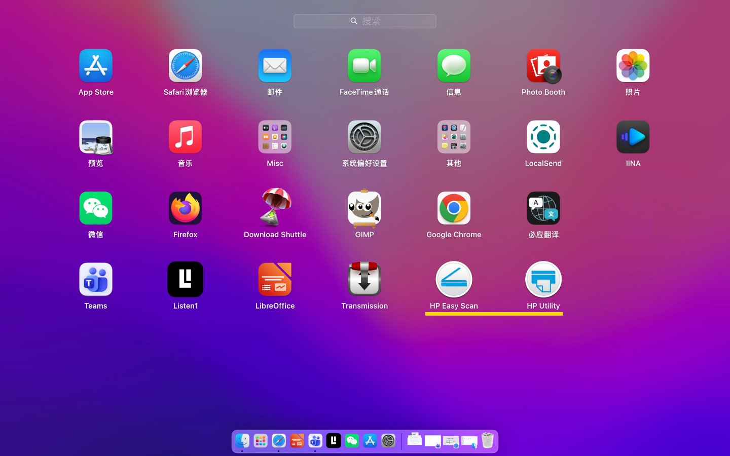The height and width of the screenshot is (456, 730).
Task: Open the 照片 Photos app
Action: tap(633, 66)
